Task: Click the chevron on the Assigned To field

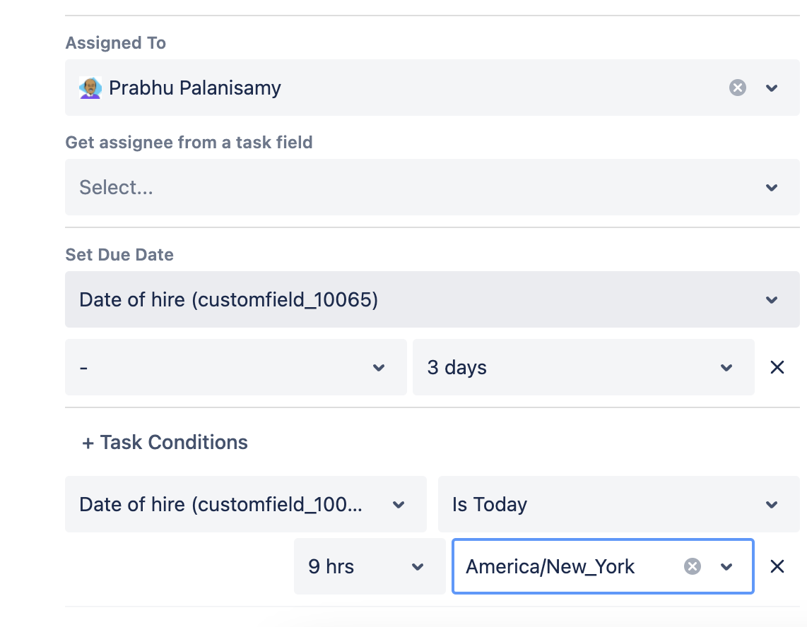Action: click(x=772, y=88)
